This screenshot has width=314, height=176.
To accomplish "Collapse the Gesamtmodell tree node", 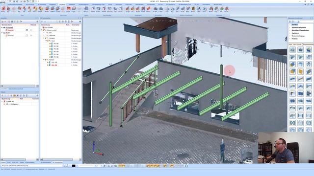I will click(42, 30).
